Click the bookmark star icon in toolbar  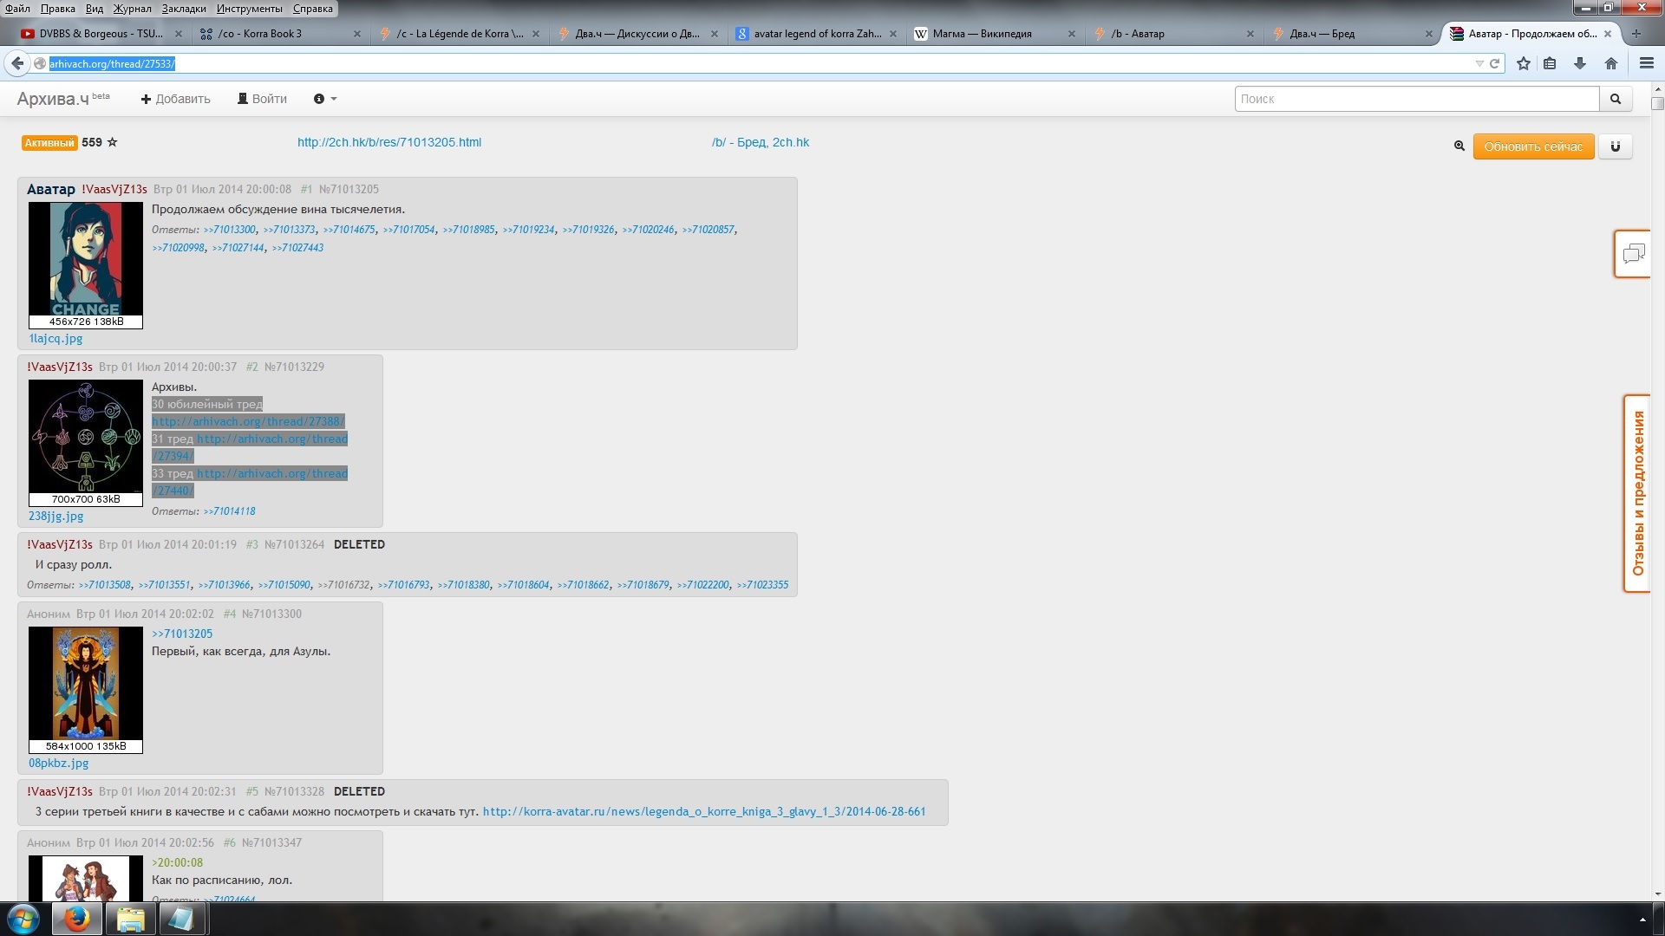click(1523, 63)
